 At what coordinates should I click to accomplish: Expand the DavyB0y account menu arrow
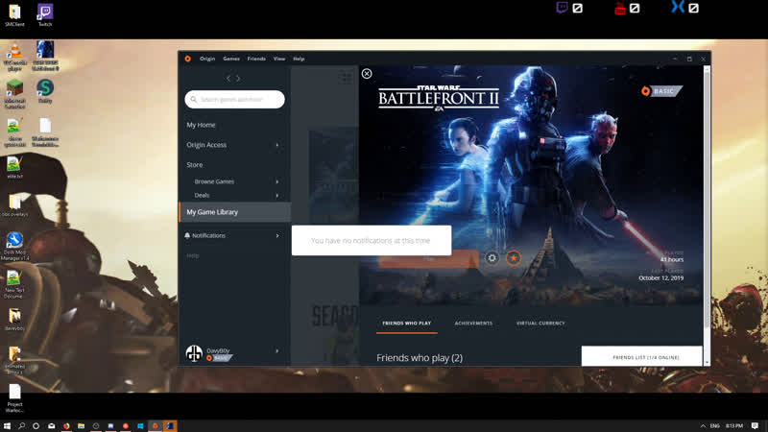(277, 351)
